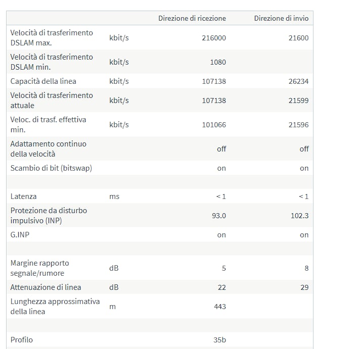This screenshot has height=349, width=359.
Task: Click the G.INP row label
Action: coord(20,235)
